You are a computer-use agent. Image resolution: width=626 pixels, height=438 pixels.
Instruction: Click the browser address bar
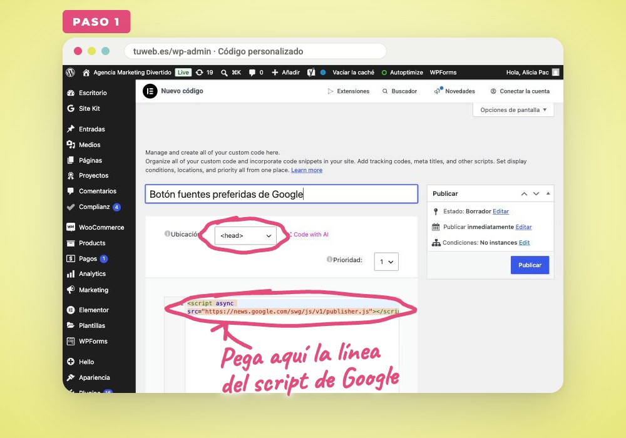255,51
